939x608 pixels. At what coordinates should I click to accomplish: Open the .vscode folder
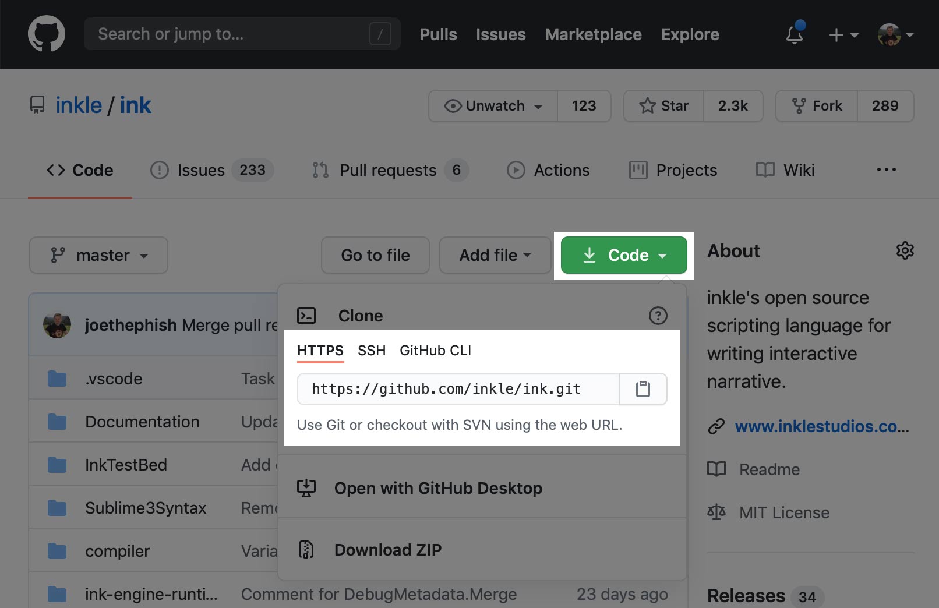click(114, 379)
